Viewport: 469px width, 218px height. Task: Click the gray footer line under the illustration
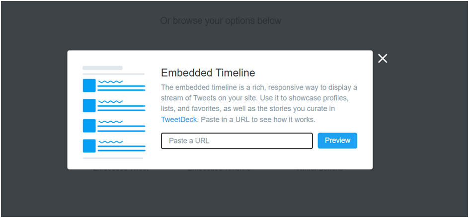(x=113, y=158)
